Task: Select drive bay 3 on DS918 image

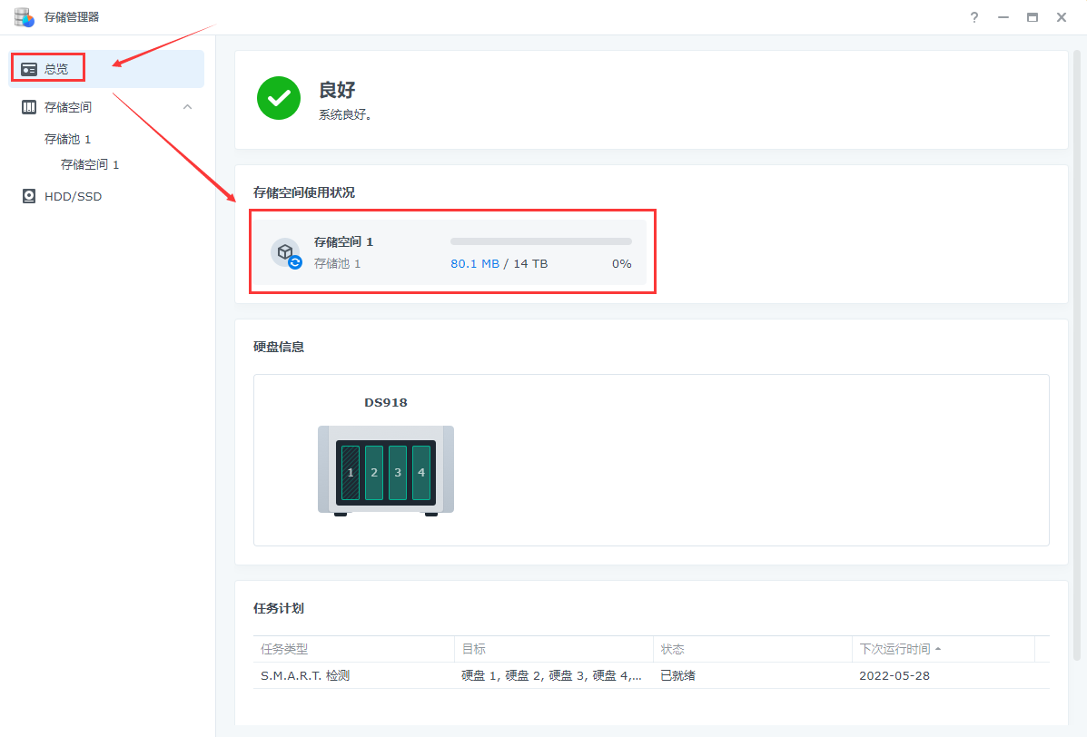Action: (398, 473)
